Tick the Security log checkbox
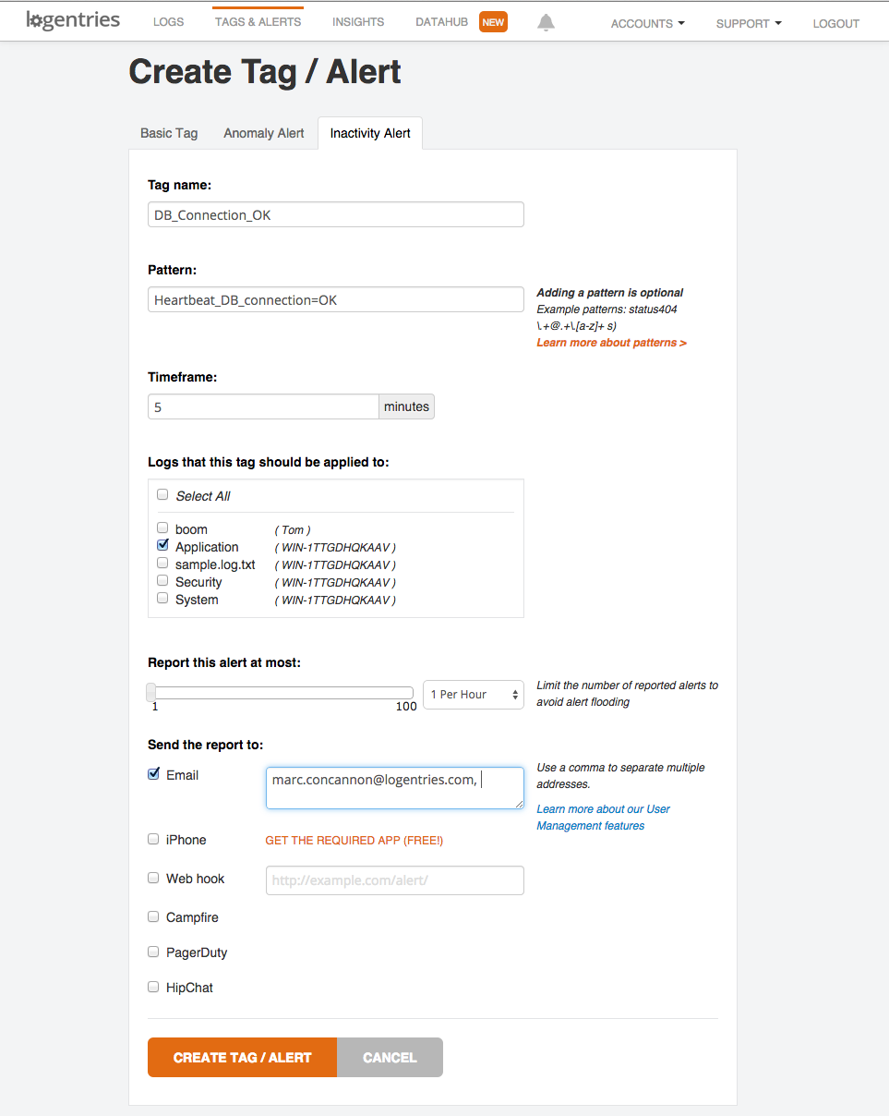The image size is (889, 1116). 163,581
